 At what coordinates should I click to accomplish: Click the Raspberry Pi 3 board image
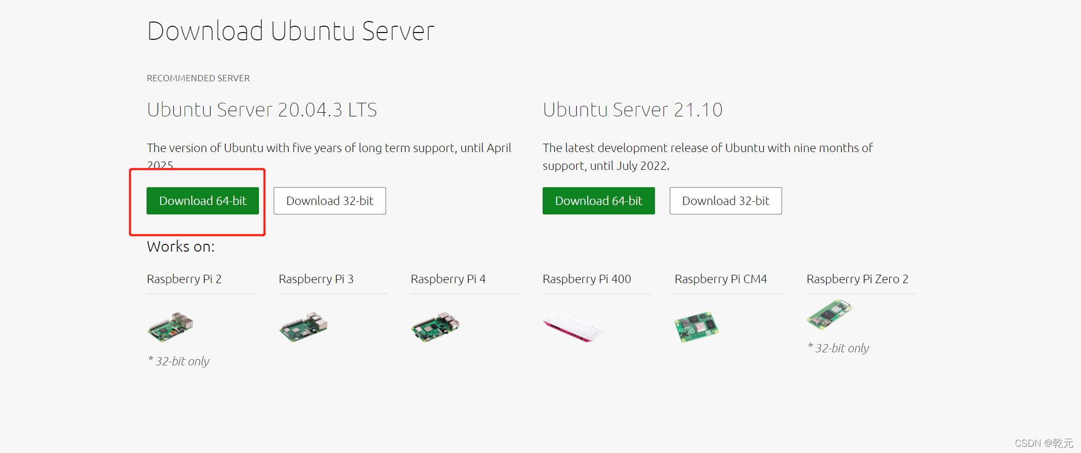coord(304,327)
